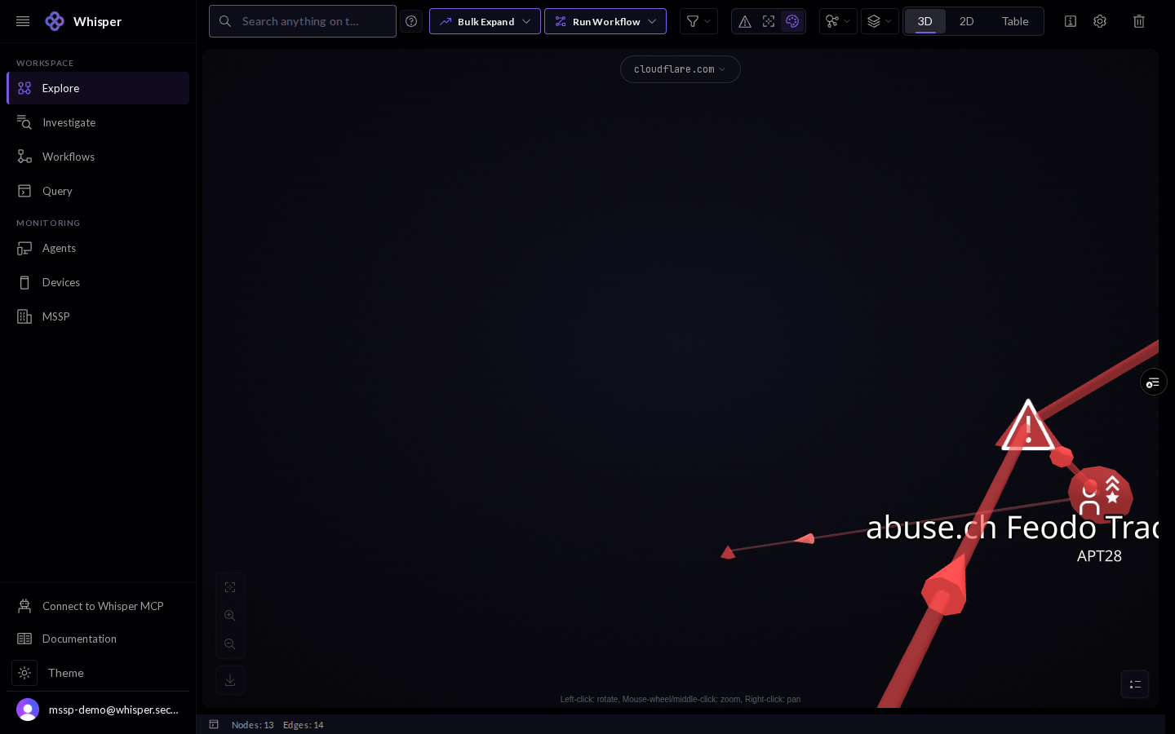Open the info panel icon
The width and height of the screenshot is (1175, 734).
(x=1071, y=21)
